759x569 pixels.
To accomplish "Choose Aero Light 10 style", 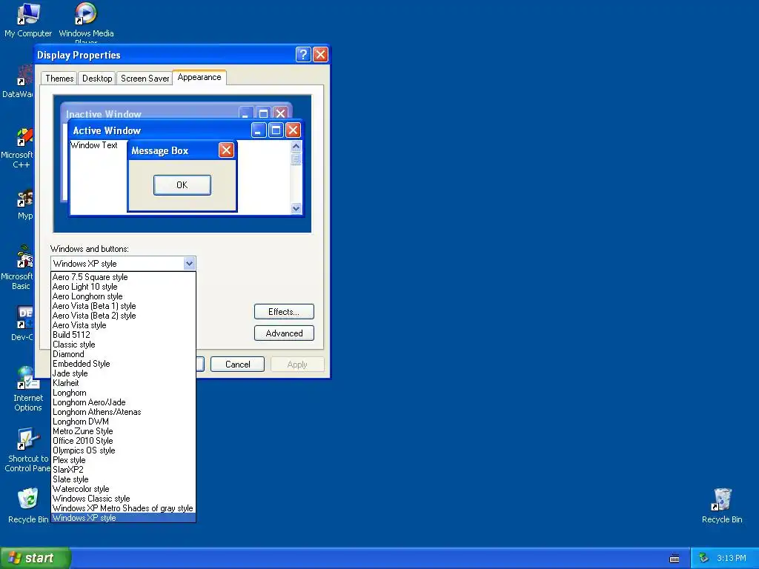I will [124, 287].
